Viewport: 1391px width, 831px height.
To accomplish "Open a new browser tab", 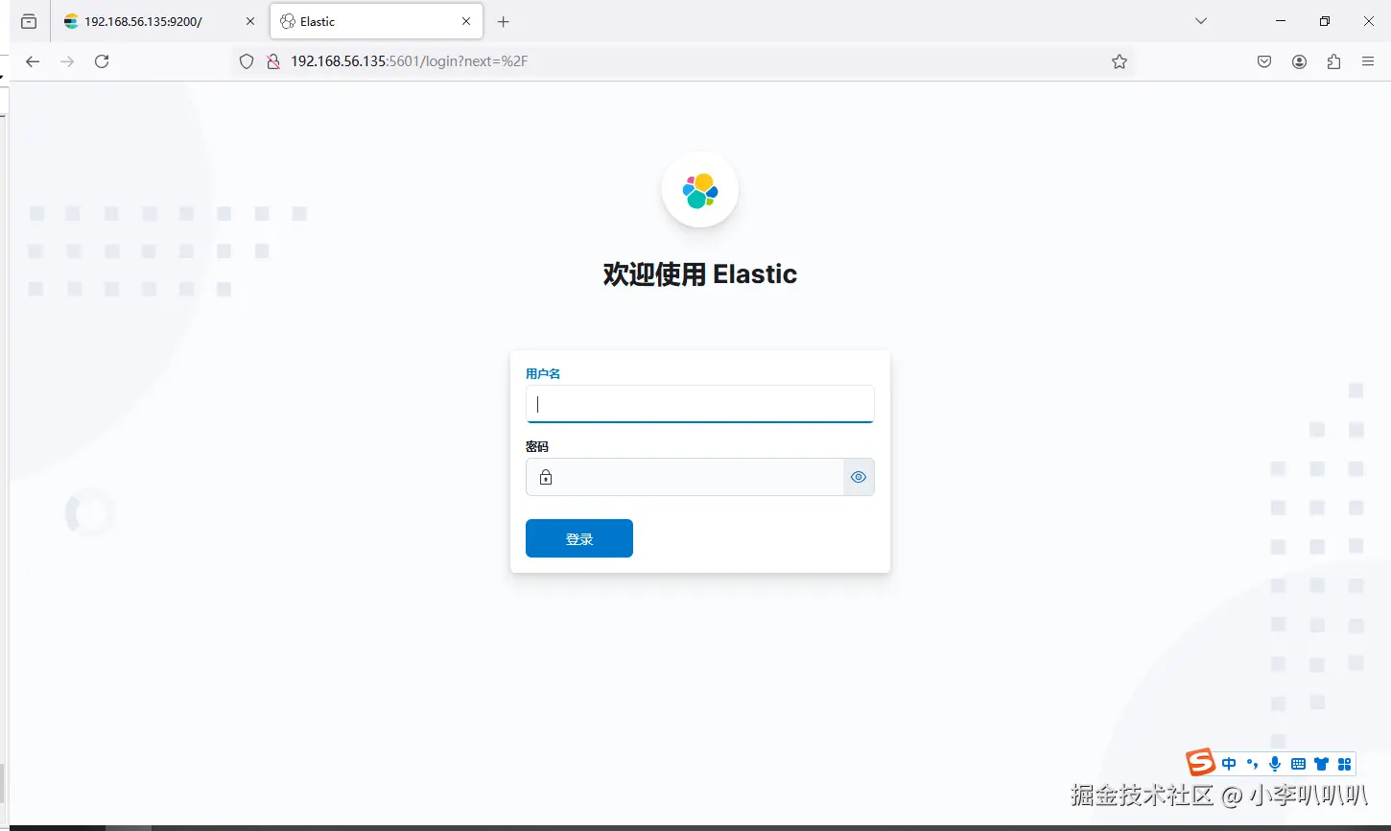I will (504, 21).
